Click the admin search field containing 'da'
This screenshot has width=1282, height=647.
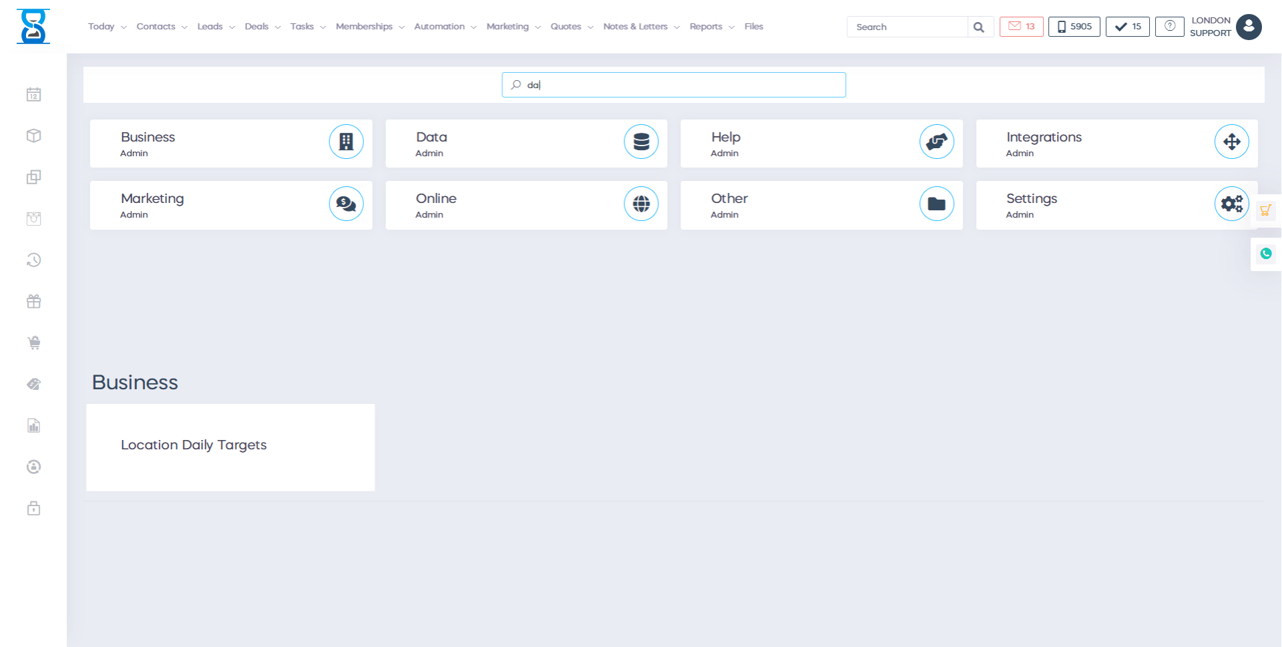674,85
